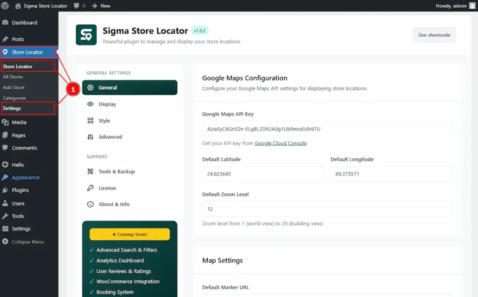Click the eye icon beside Display
This screenshot has height=297, width=478.
tap(90, 104)
